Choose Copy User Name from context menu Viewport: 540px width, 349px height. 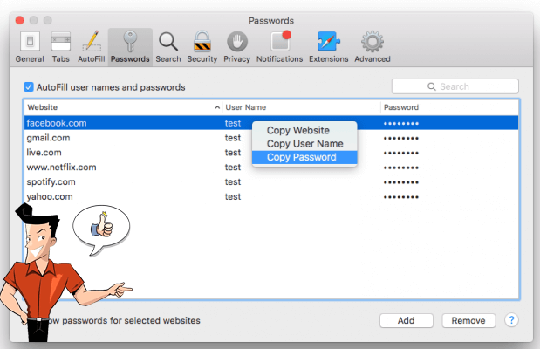304,144
